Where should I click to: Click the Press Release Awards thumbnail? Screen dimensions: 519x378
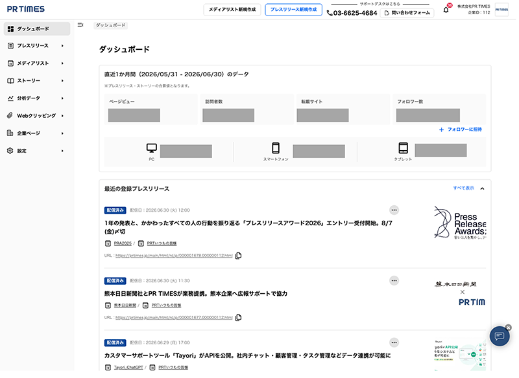coord(460,222)
